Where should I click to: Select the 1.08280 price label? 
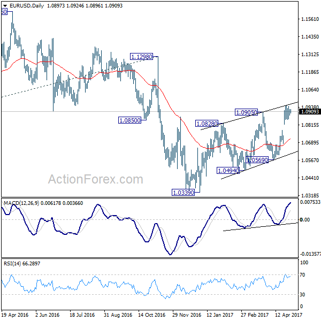point(207,124)
